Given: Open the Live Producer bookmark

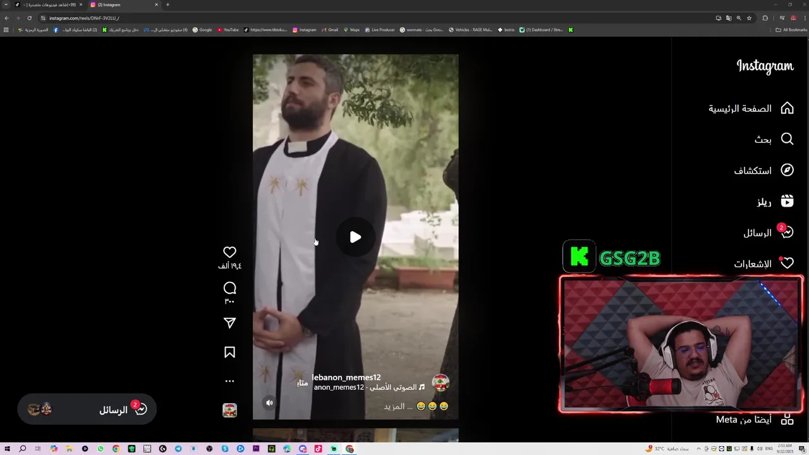Looking at the screenshot, I should (380, 30).
